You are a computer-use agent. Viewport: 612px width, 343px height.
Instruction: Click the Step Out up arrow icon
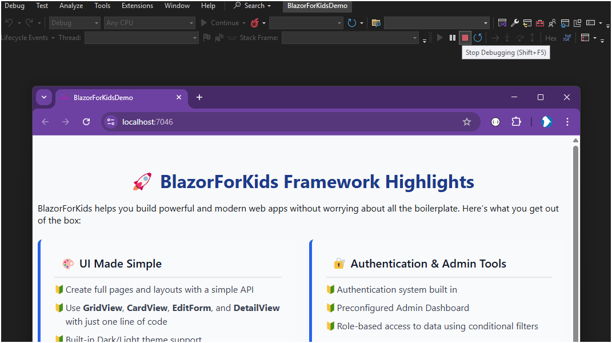click(532, 38)
